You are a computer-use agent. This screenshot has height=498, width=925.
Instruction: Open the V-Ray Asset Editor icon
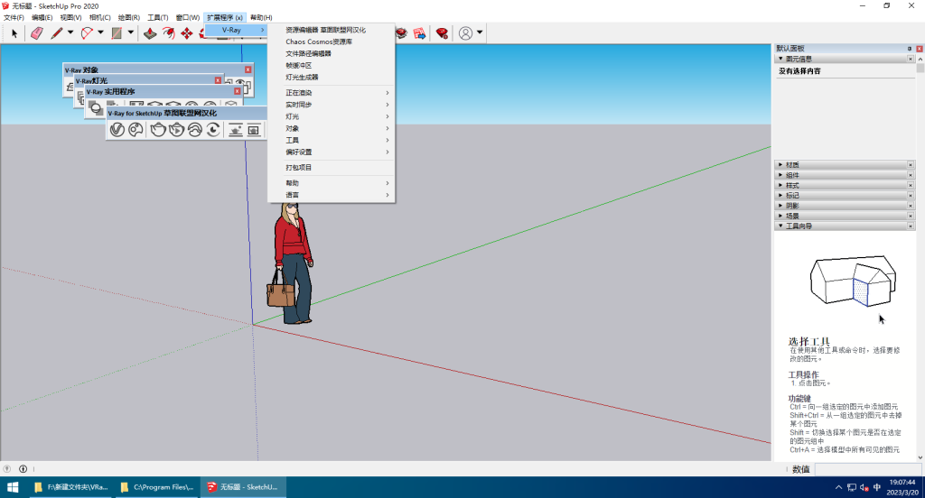point(117,130)
